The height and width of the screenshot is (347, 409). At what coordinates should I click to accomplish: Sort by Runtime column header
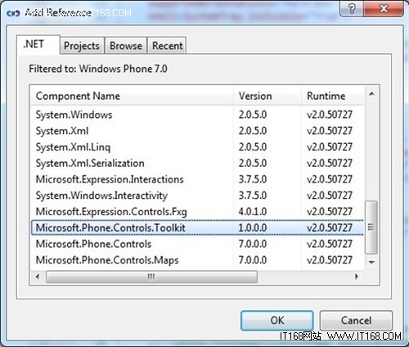(x=333, y=96)
